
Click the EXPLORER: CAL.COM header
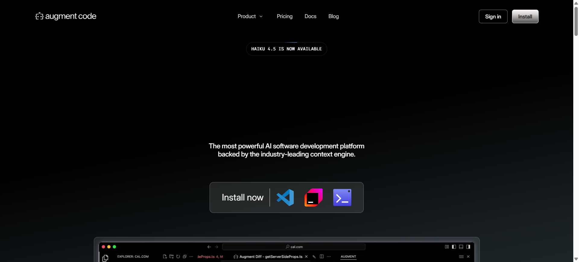tap(133, 257)
